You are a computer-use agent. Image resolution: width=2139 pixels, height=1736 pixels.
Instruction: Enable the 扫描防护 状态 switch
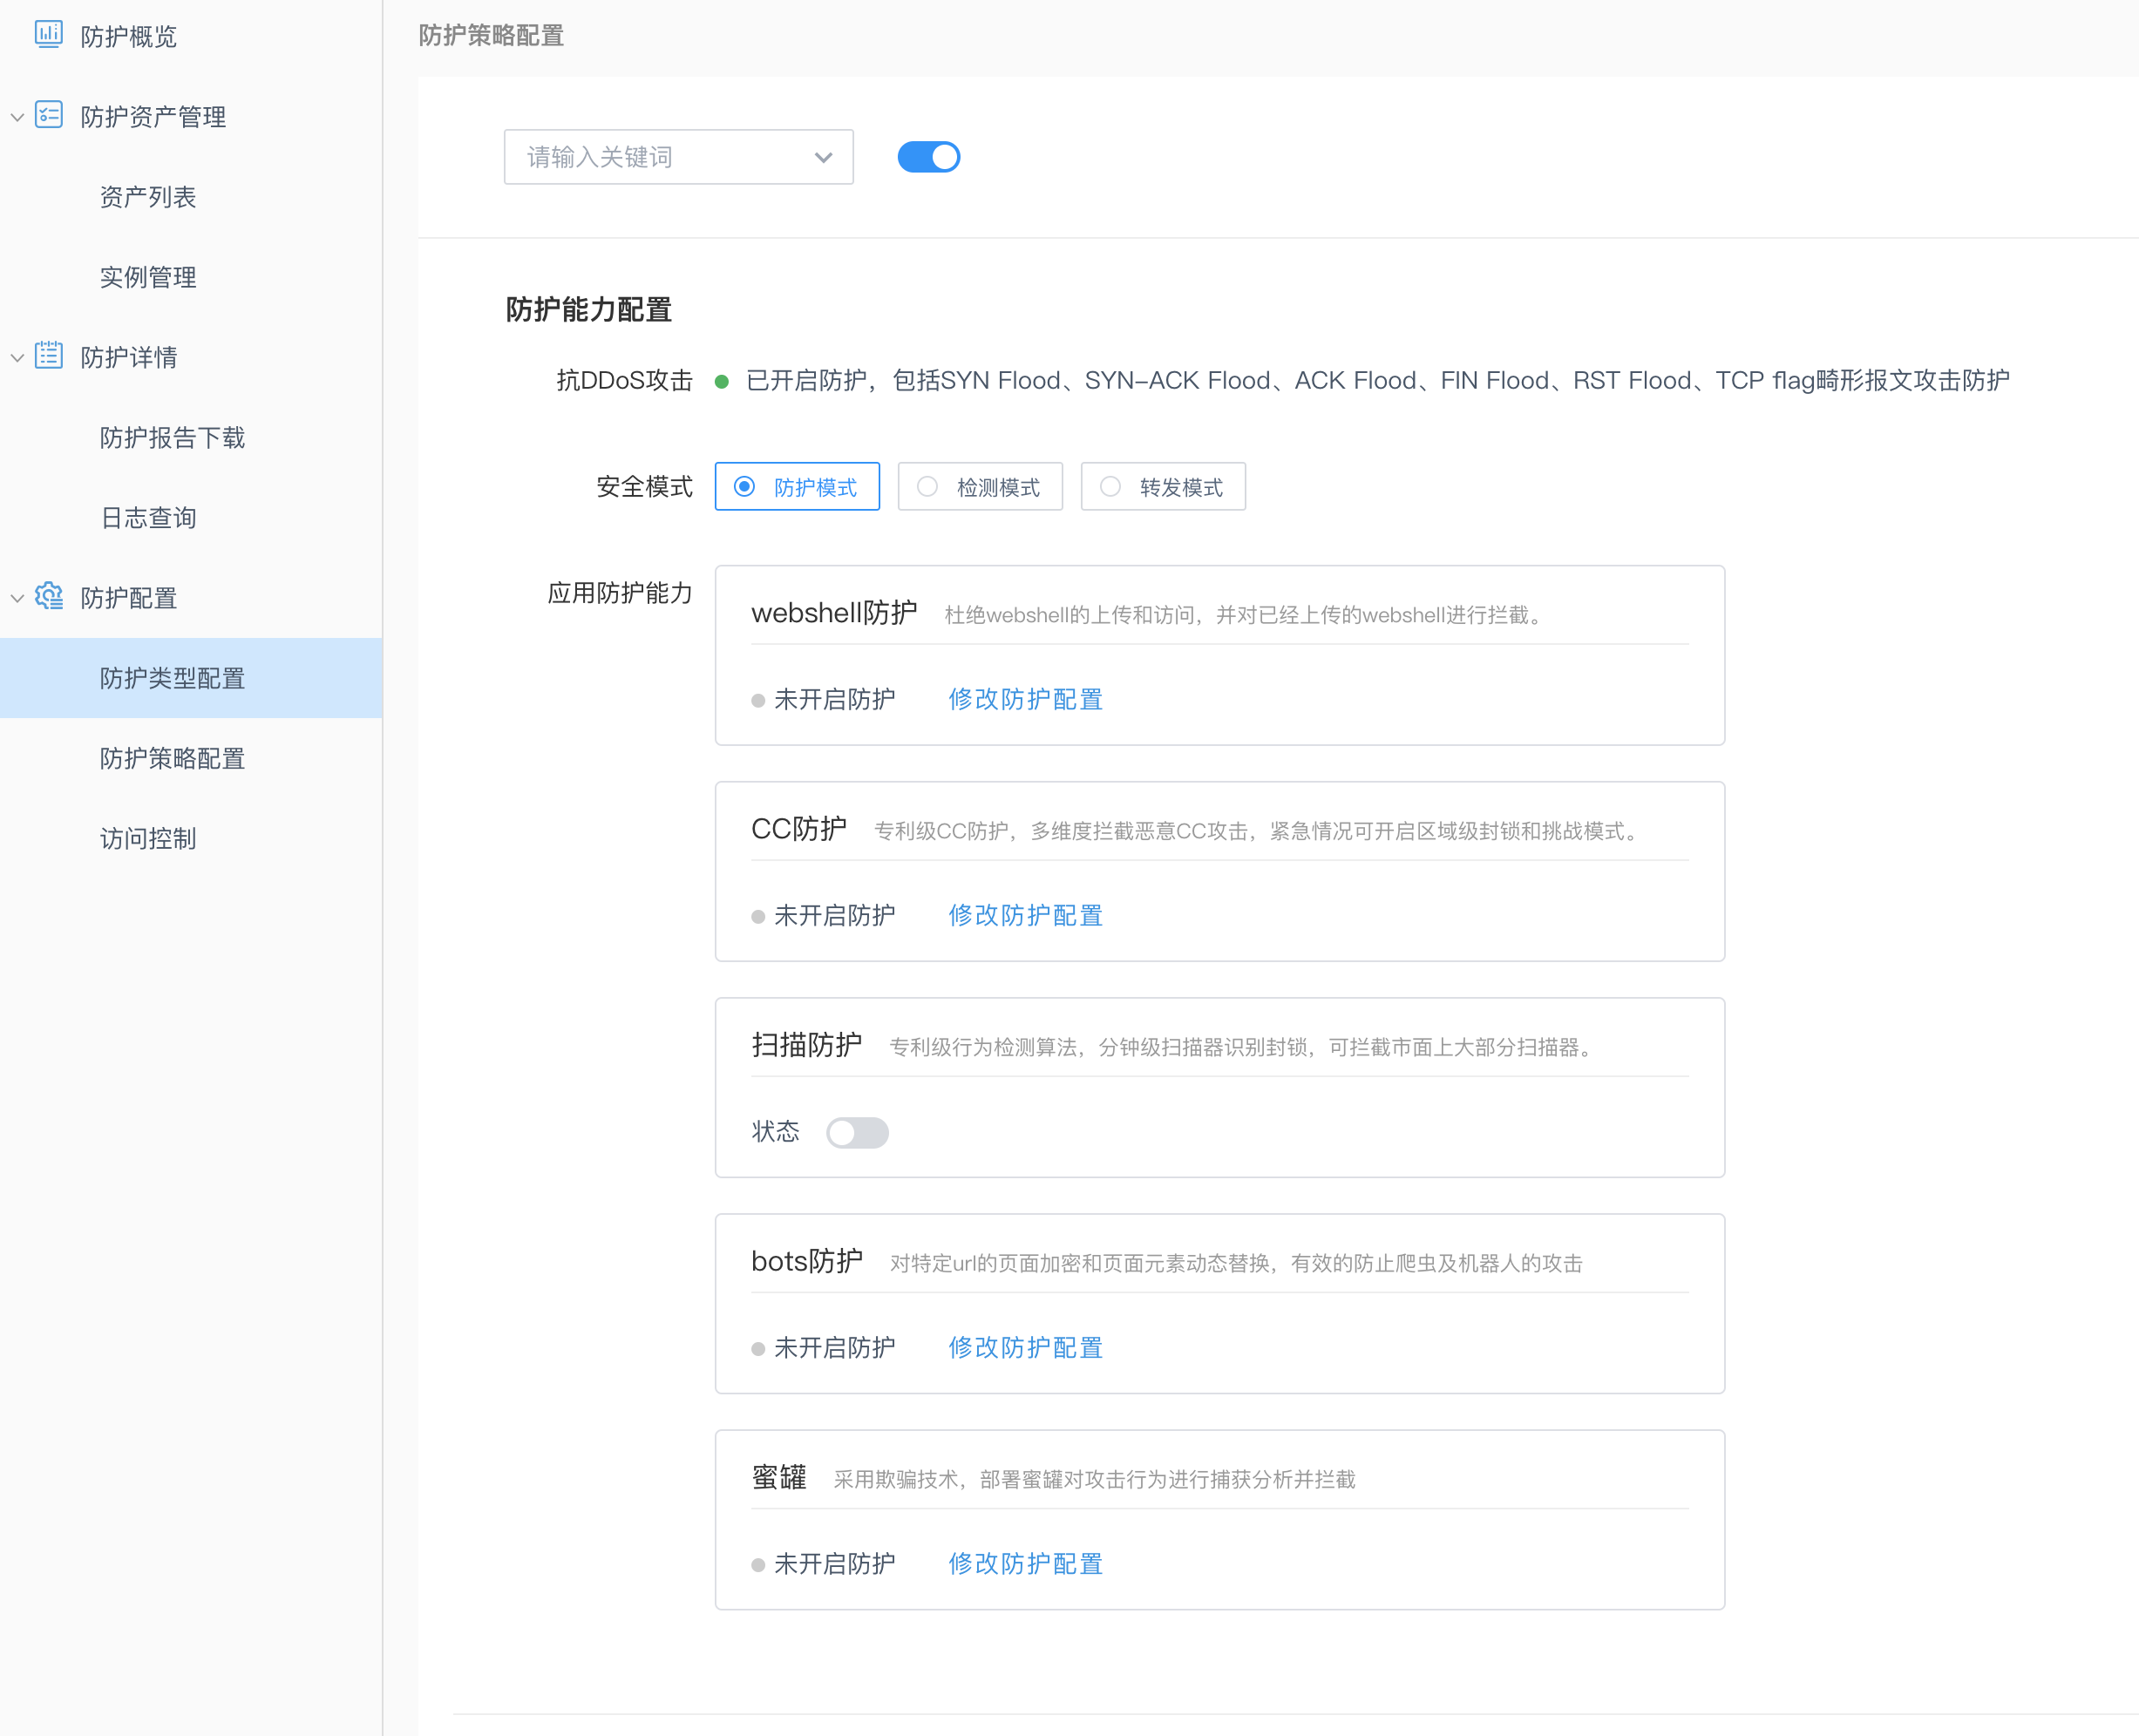coord(857,1133)
